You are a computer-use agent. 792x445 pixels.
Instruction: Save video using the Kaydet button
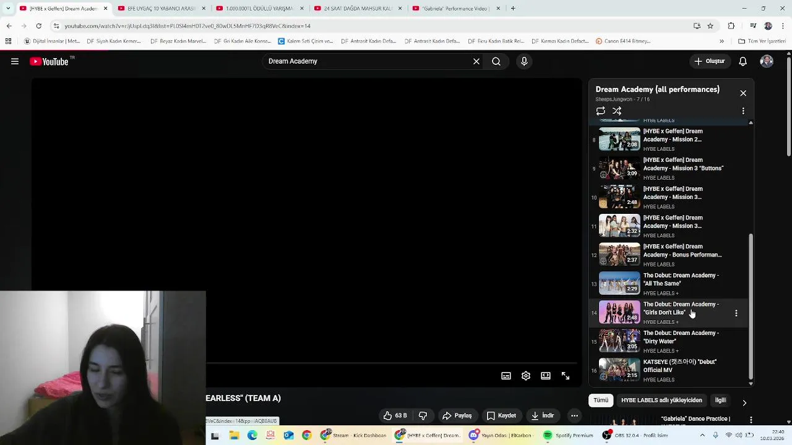click(501, 415)
